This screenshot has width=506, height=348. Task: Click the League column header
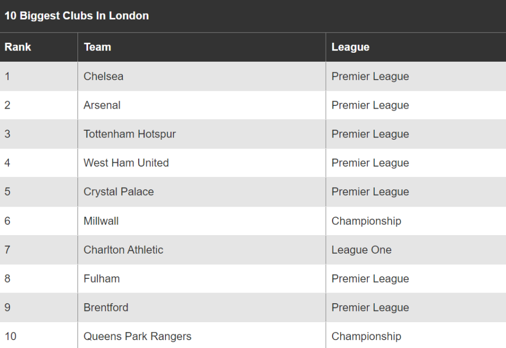351,47
